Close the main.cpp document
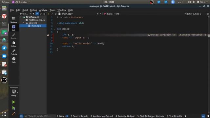Image resolution: width=210 pixels, height=118 pixels. click(101, 14)
